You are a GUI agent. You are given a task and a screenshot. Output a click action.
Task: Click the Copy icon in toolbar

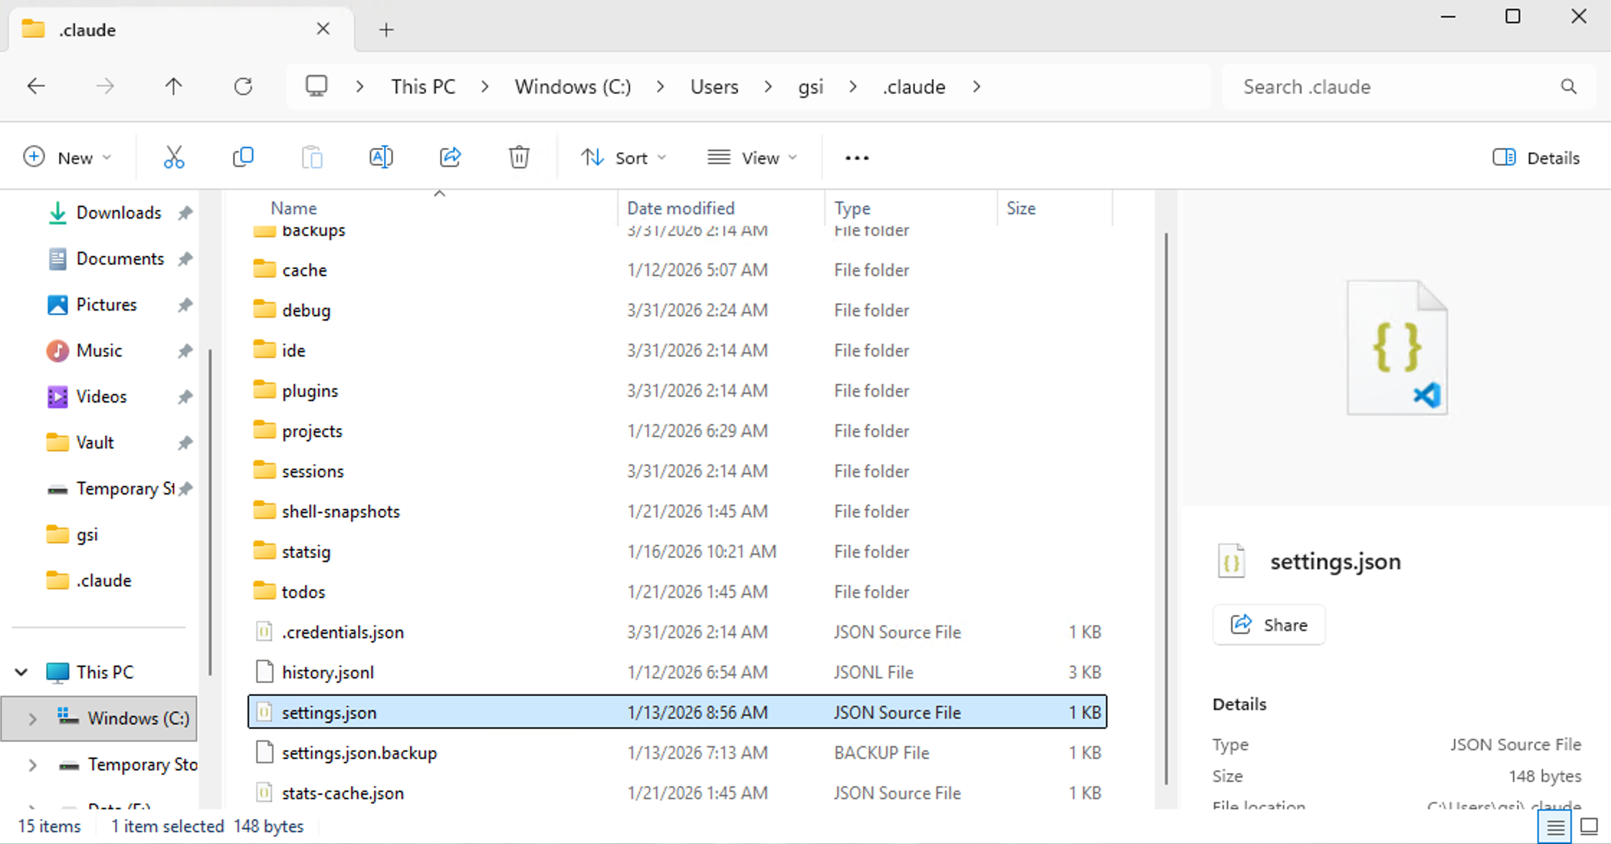click(243, 157)
